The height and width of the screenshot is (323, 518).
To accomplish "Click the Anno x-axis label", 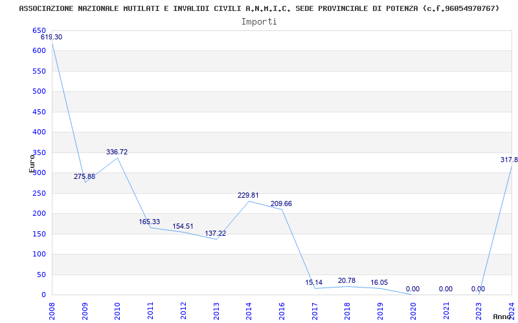I will pos(502,317).
